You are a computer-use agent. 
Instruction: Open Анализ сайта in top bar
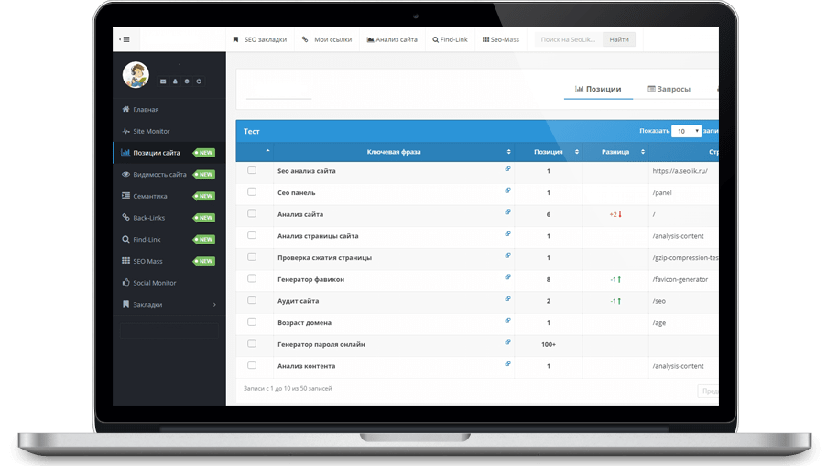[392, 39]
